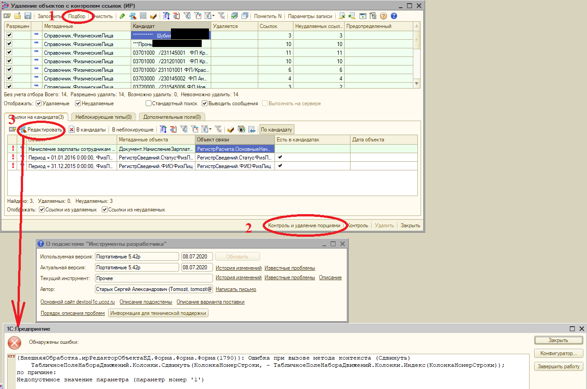Open the Описание варианта поставки link
The width and height of the screenshot is (587, 389).
click(210, 302)
